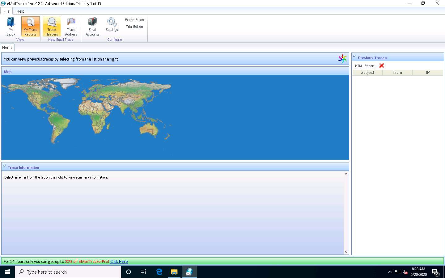Sort previous traces by Subject column
Screen dimensions: 445x278
pos(367,73)
